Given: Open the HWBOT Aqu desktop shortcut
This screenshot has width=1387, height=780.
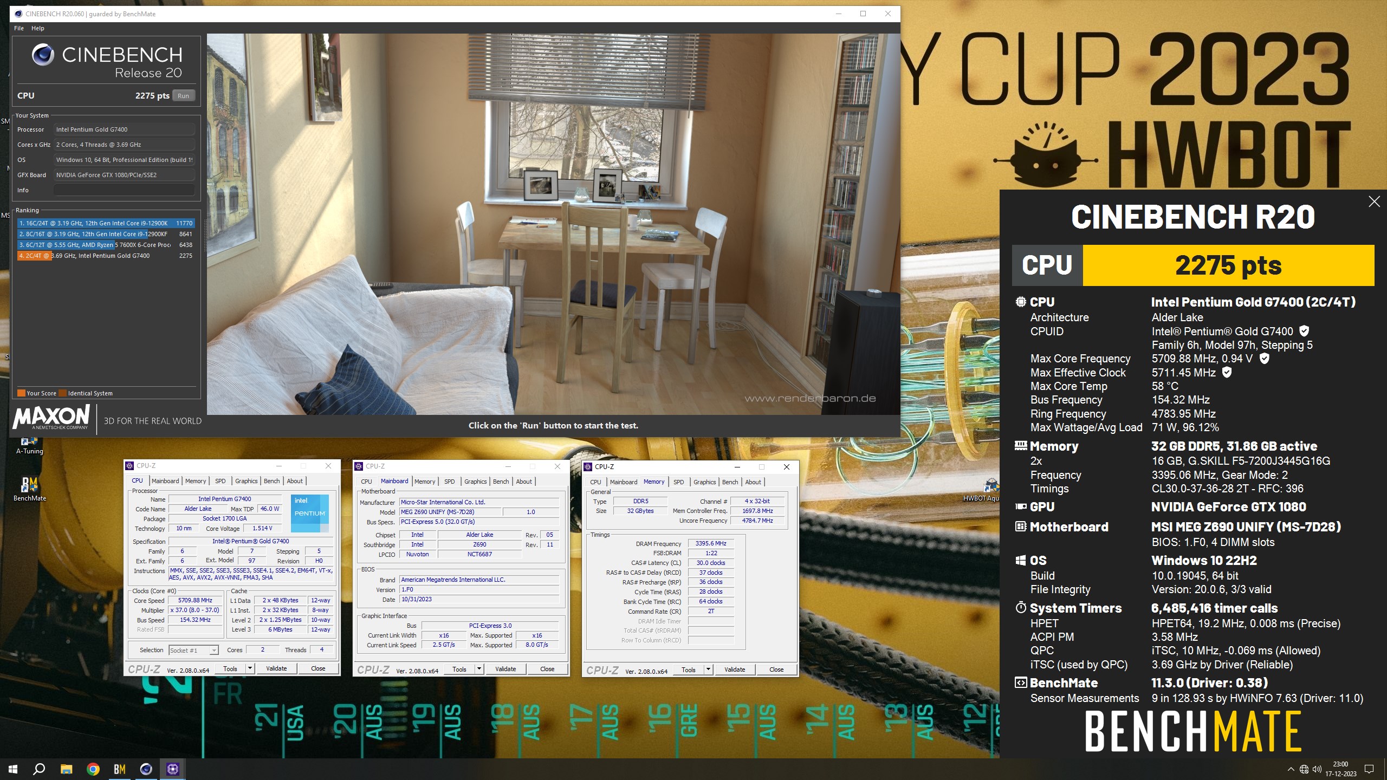Looking at the screenshot, I should tap(982, 490).
